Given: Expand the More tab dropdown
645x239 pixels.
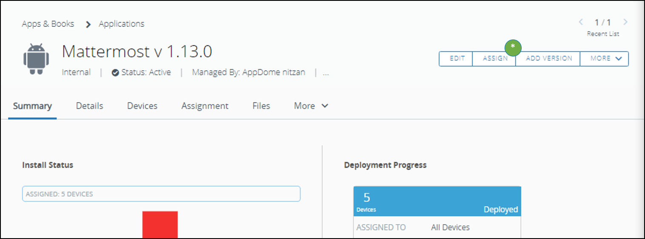Looking at the screenshot, I should coord(311,106).
